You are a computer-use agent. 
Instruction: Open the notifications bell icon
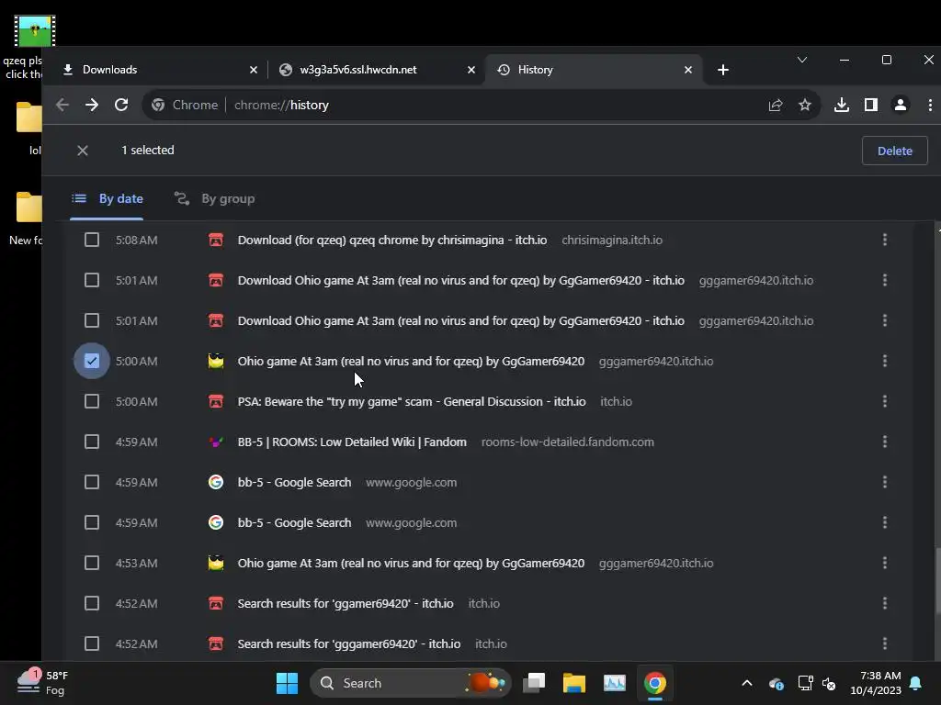(916, 683)
